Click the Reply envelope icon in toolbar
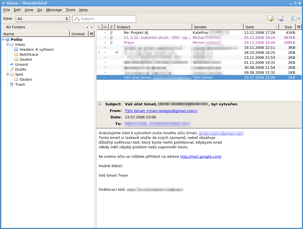The image size is (303, 229). pos(270,19)
